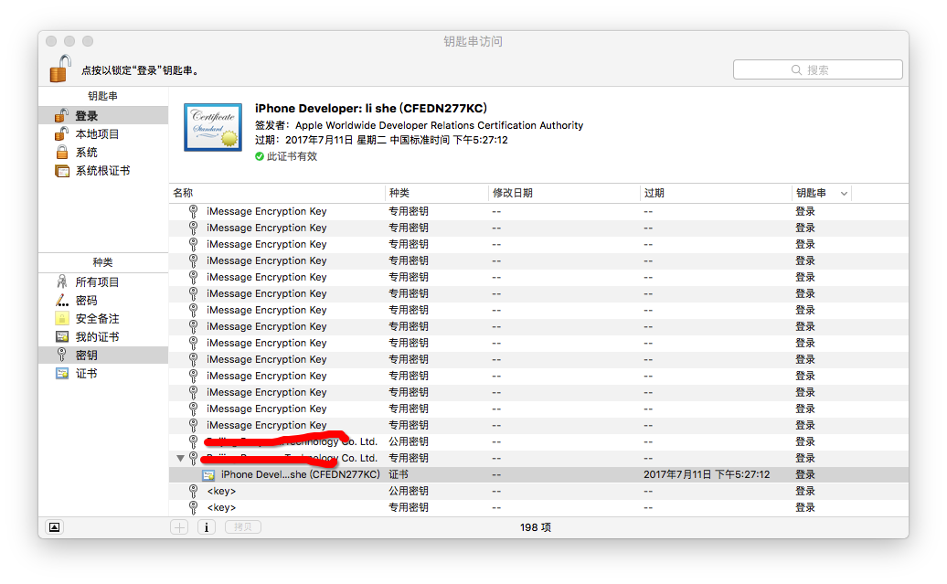The width and height of the screenshot is (947, 584).
Task: Show the 证书 category
Action: 103,373
